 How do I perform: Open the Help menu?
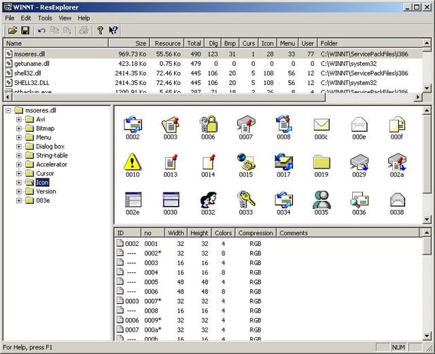(84, 18)
